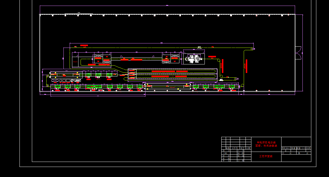329x177 pixels.
Task: Select the 面漆、粉末涂装线 title line
Action: point(266,146)
